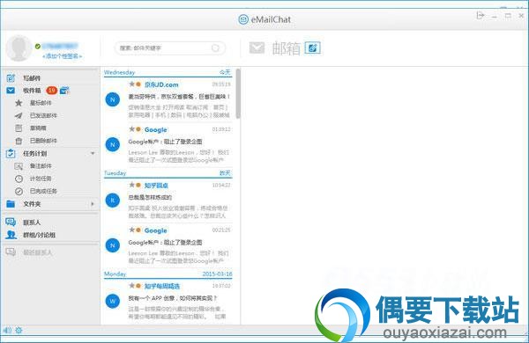The width and height of the screenshot is (529, 343).
Task: Open 群组/讨论组 groups people icon
Action: 11,235
